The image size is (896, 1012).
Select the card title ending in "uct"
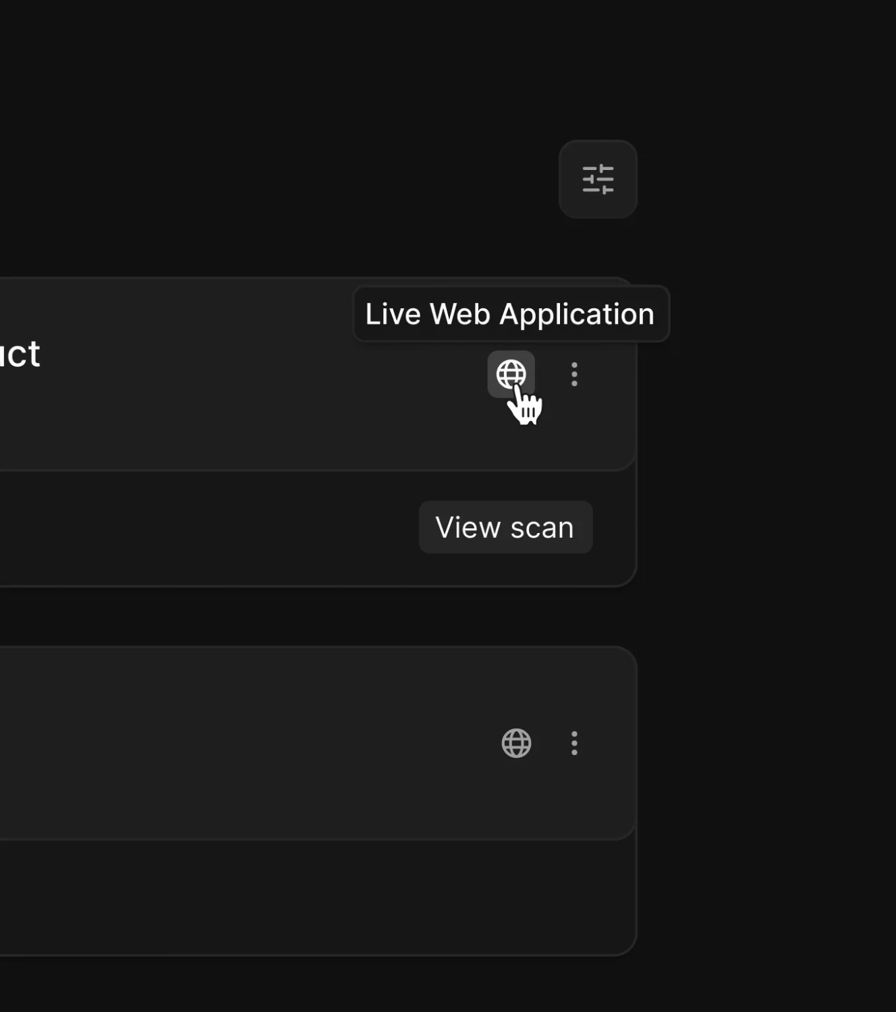click(20, 354)
